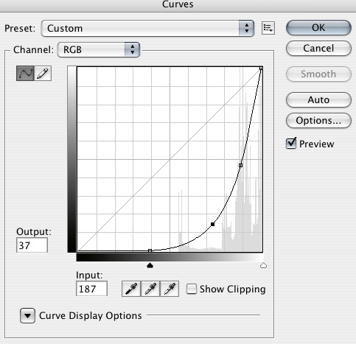Expand Curve Display Options
Screen dimensions: 356x344
(27, 315)
